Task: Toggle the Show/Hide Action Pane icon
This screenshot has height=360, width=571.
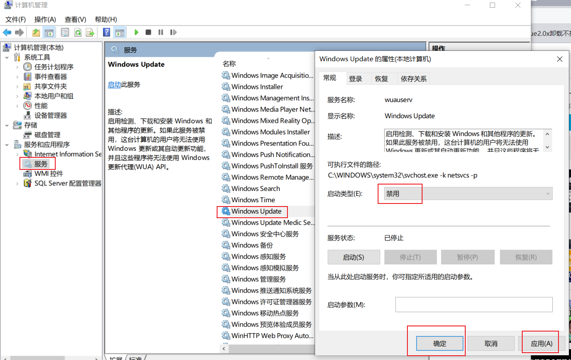Action: 120,32
